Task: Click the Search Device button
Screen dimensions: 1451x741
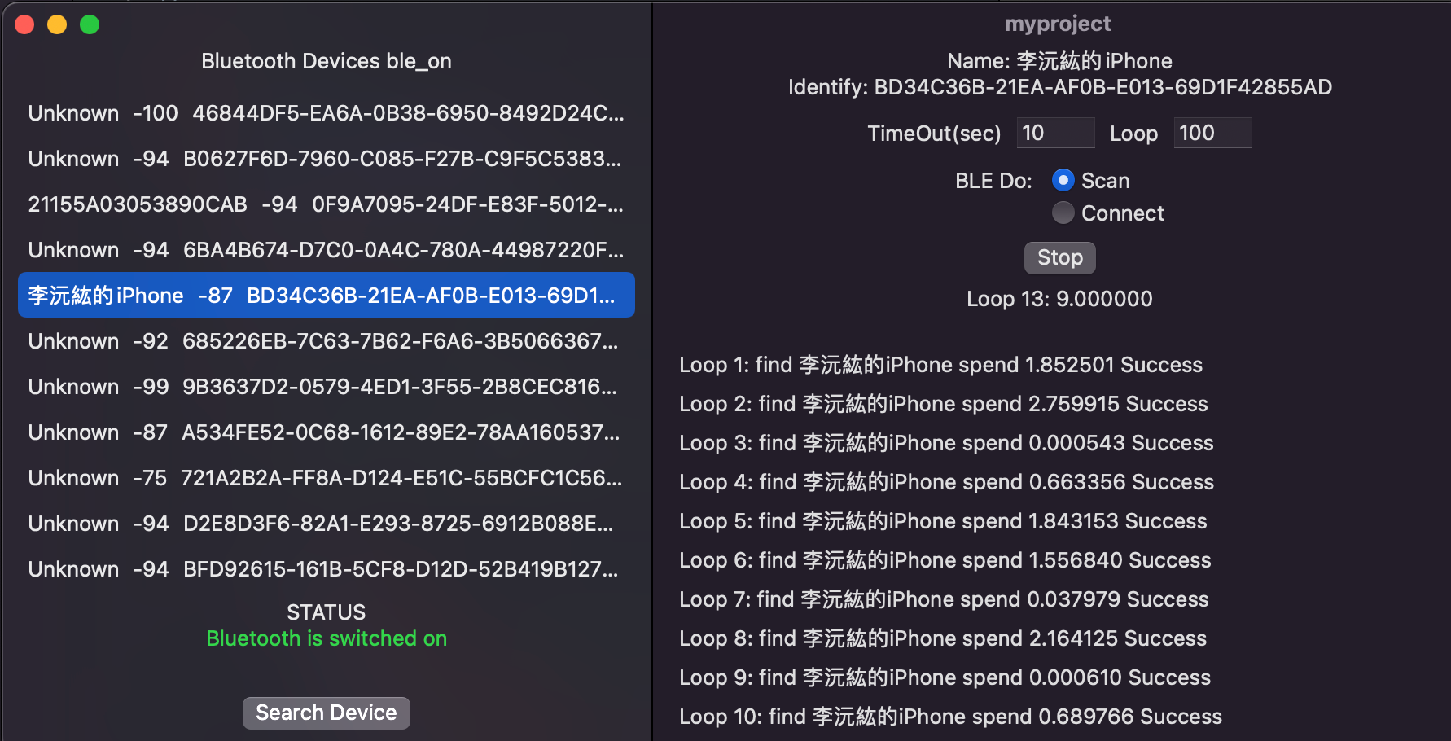Action: pyautogui.click(x=326, y=712)
